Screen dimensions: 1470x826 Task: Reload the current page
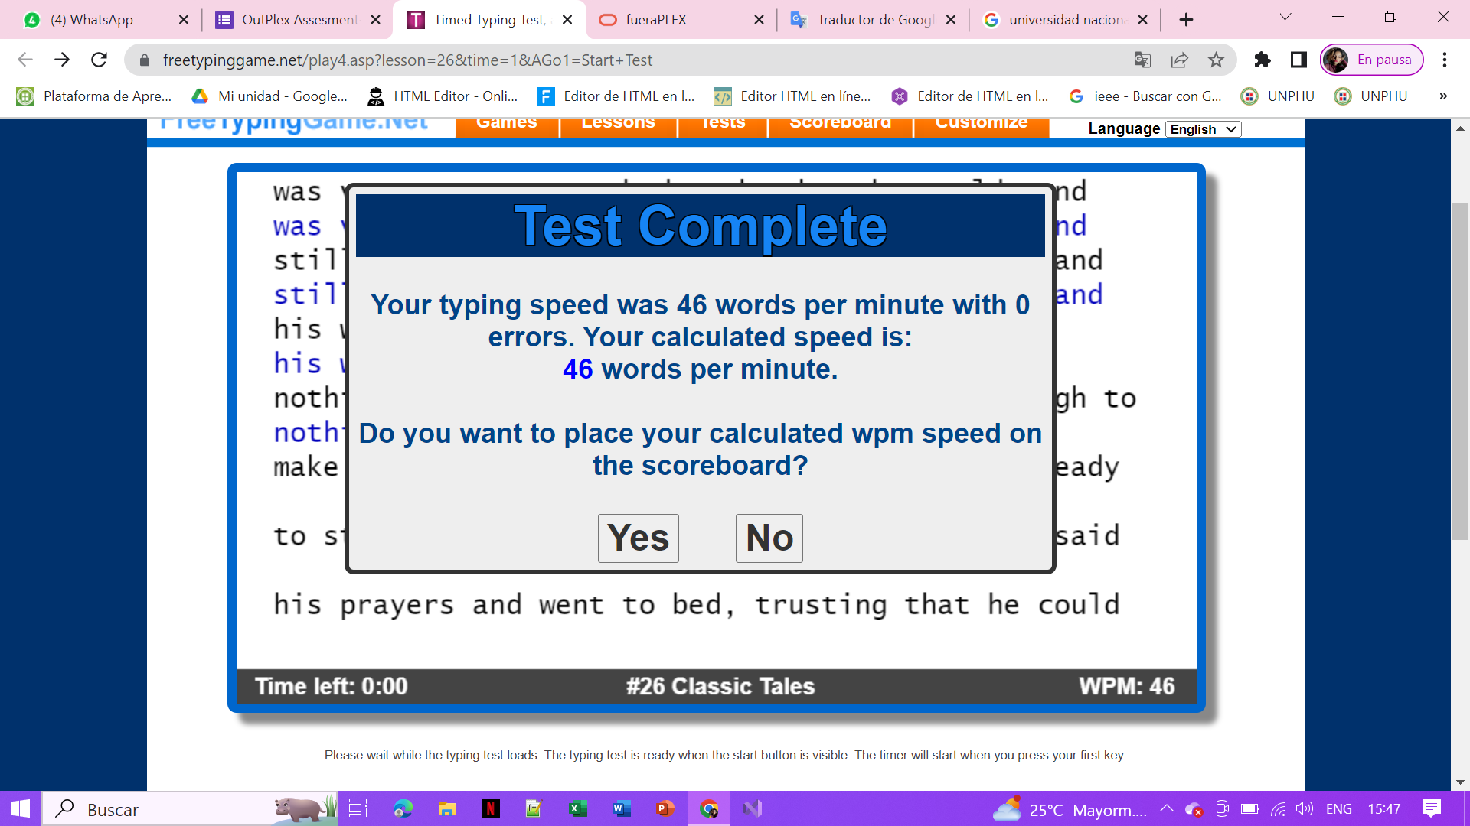pyautogui.click(x=99, y=60)
